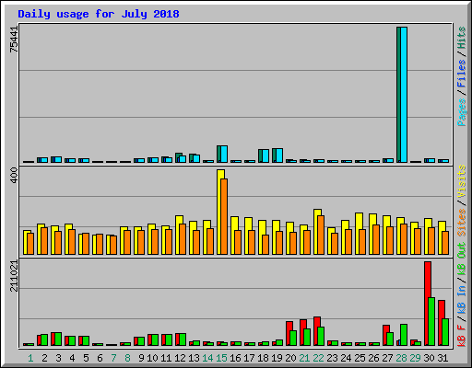Image resolution: width=472 pixels, height=368 pixels.
Task: Click day 28 on the x-axis
Action: tap(401, 358)
